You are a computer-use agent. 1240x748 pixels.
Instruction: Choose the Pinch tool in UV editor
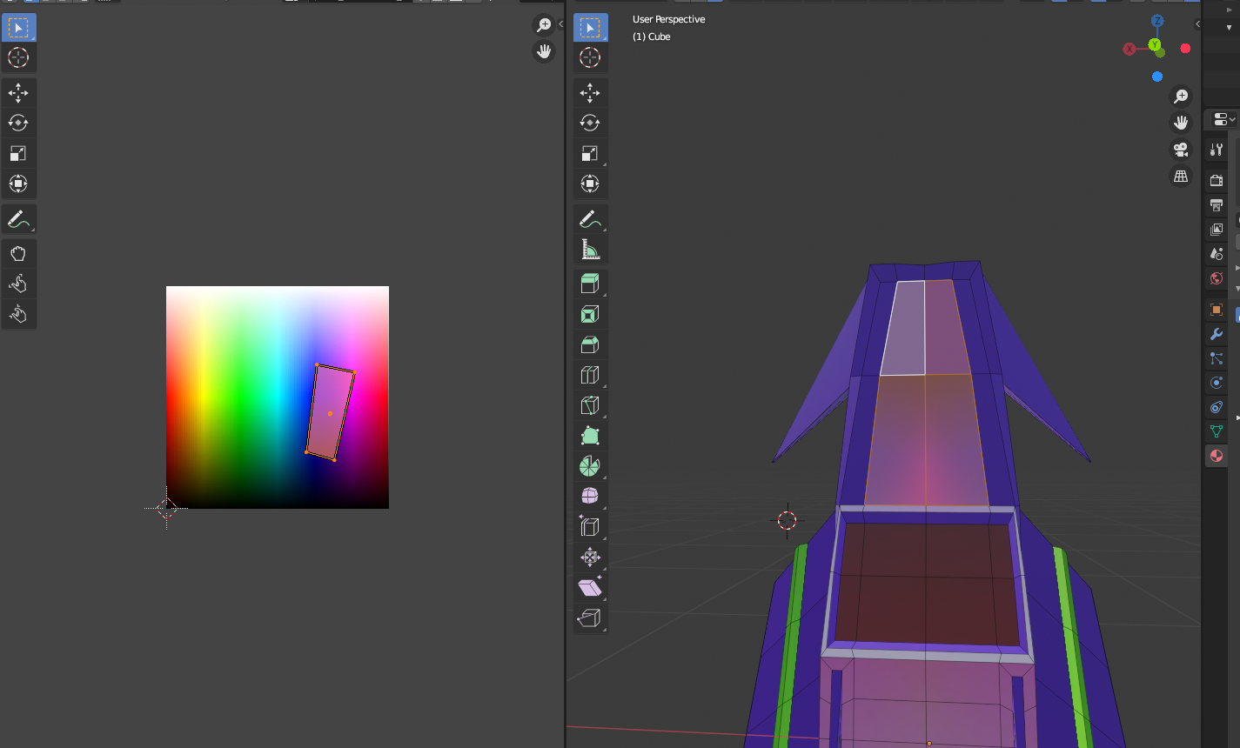[18, 314]
